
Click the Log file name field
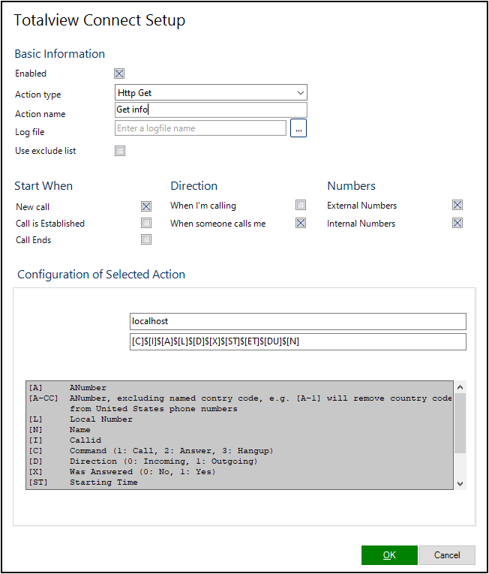click(x=200, y=128)
